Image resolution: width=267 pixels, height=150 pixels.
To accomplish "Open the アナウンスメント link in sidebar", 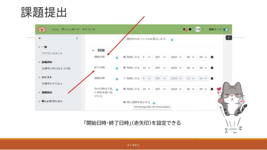I will click(x=52, y=53).
